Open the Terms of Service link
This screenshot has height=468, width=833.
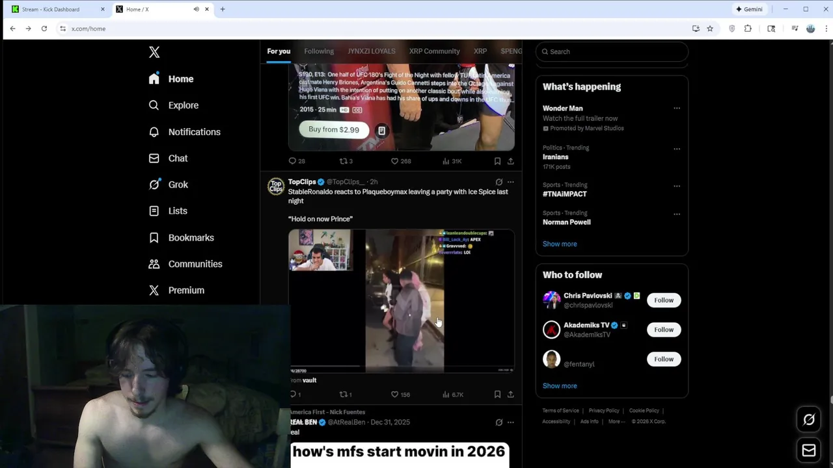coord(560,411)
